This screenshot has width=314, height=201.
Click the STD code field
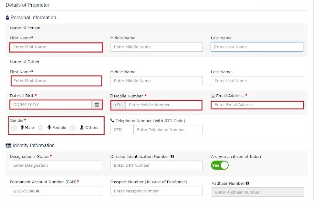point(122,130)
